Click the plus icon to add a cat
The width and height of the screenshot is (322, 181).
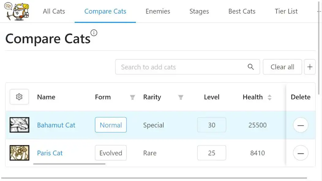coord(310,67)
